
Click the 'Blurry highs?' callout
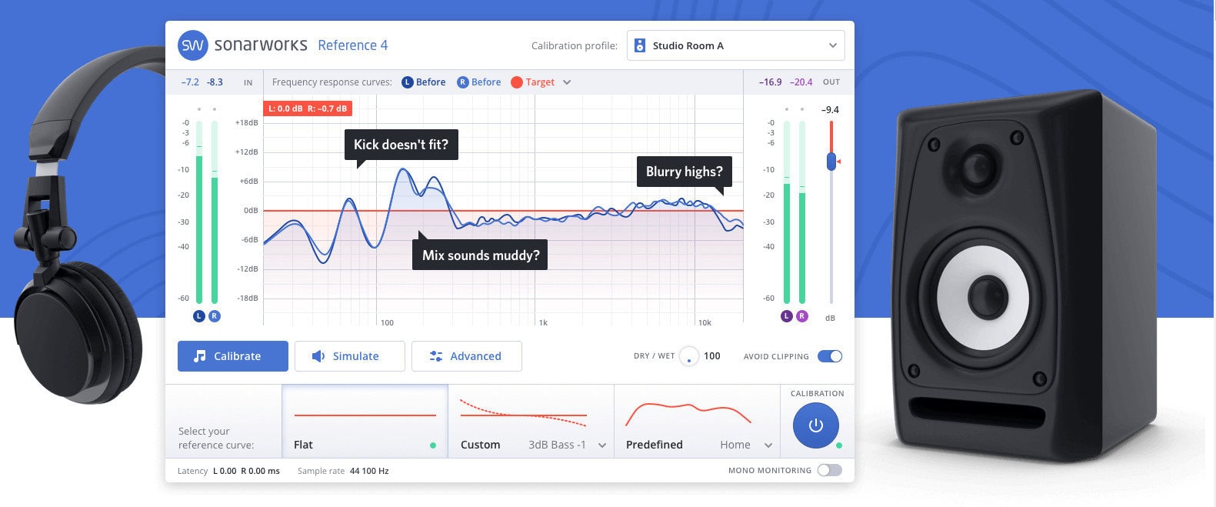(x=684, y=172)
